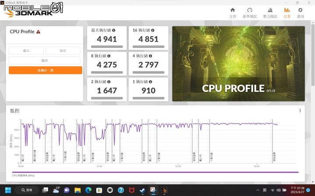This screenshot has height=196, width=315.
Task: Click the 1 thread score 910
Action: tap(148, 91)
